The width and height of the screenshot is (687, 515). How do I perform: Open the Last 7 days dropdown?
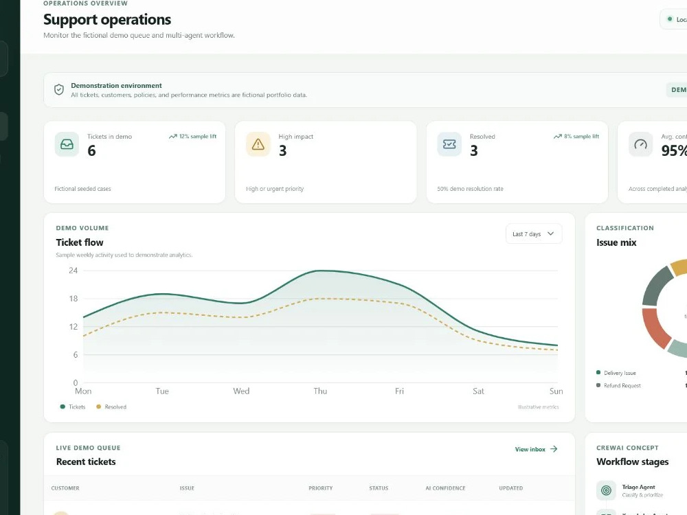pos(534,234)
